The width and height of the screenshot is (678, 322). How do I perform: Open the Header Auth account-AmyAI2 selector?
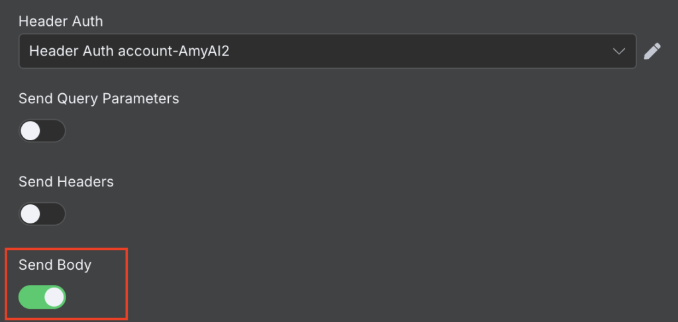(x=327, y=51)
